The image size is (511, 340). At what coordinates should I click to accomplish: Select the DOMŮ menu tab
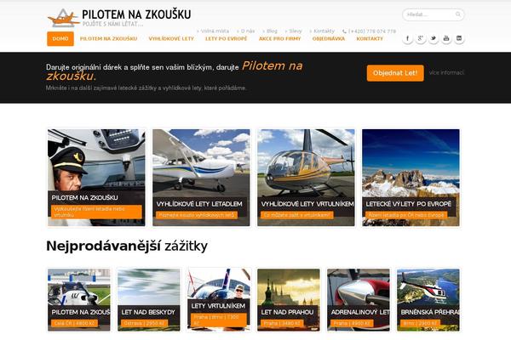pyautogui.click(x=60, y=39)
